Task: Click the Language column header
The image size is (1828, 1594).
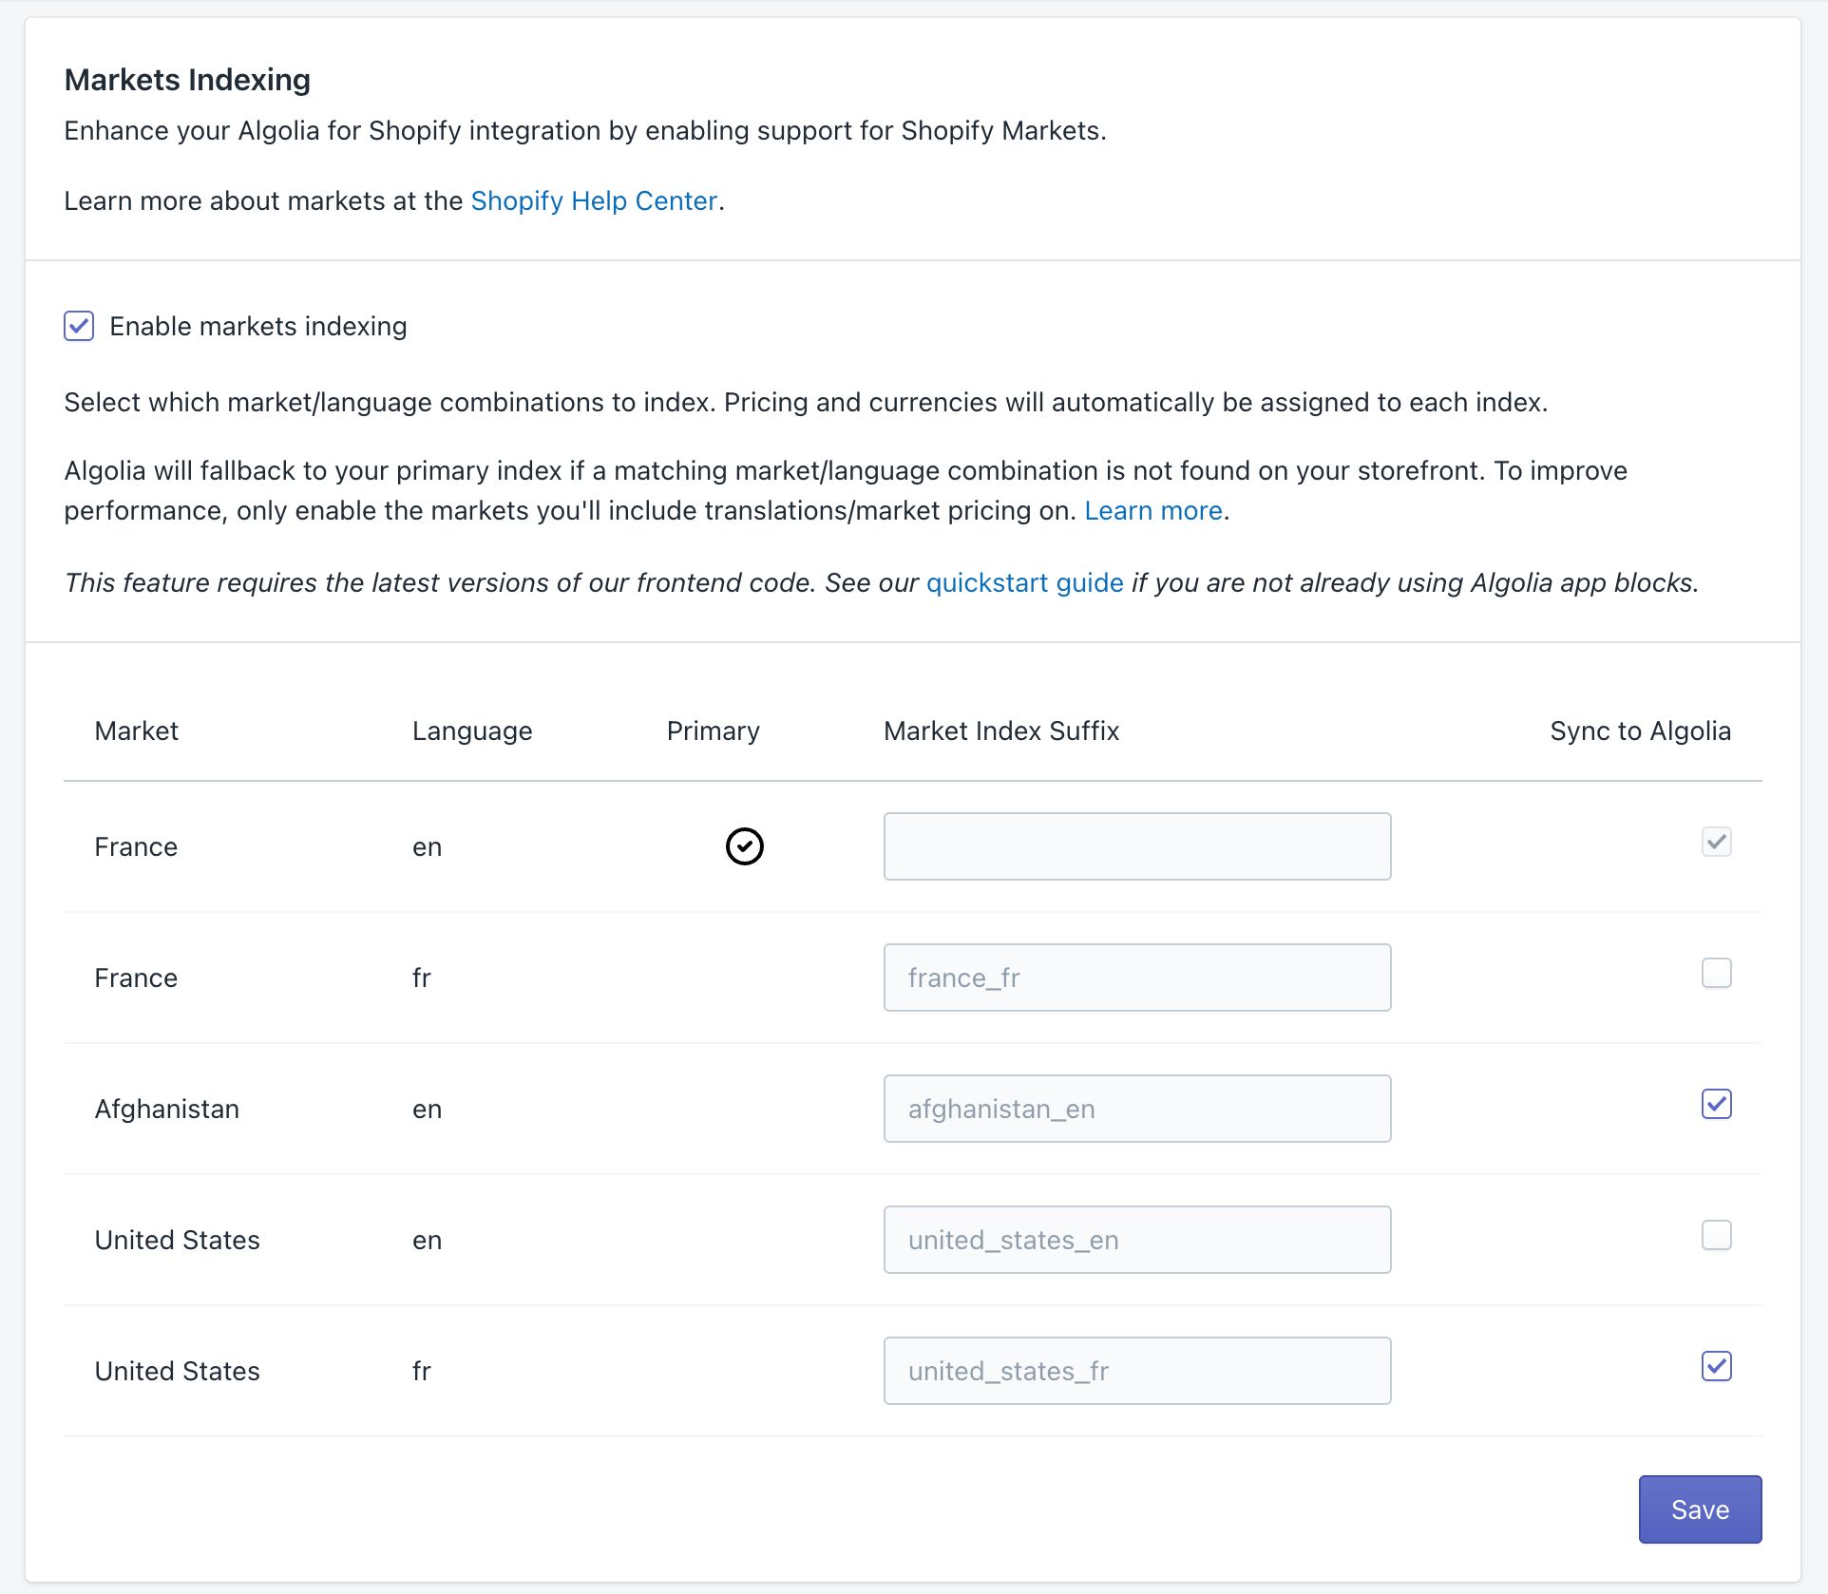Action: pos(471,731)
